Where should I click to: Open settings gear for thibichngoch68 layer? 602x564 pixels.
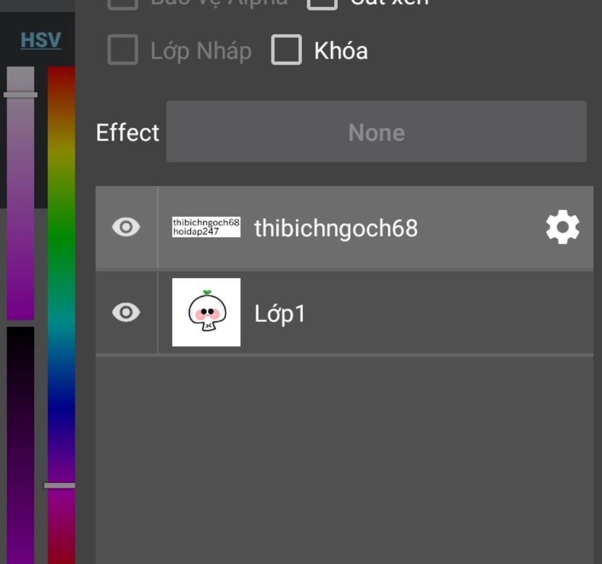click(x=563, y=227)
